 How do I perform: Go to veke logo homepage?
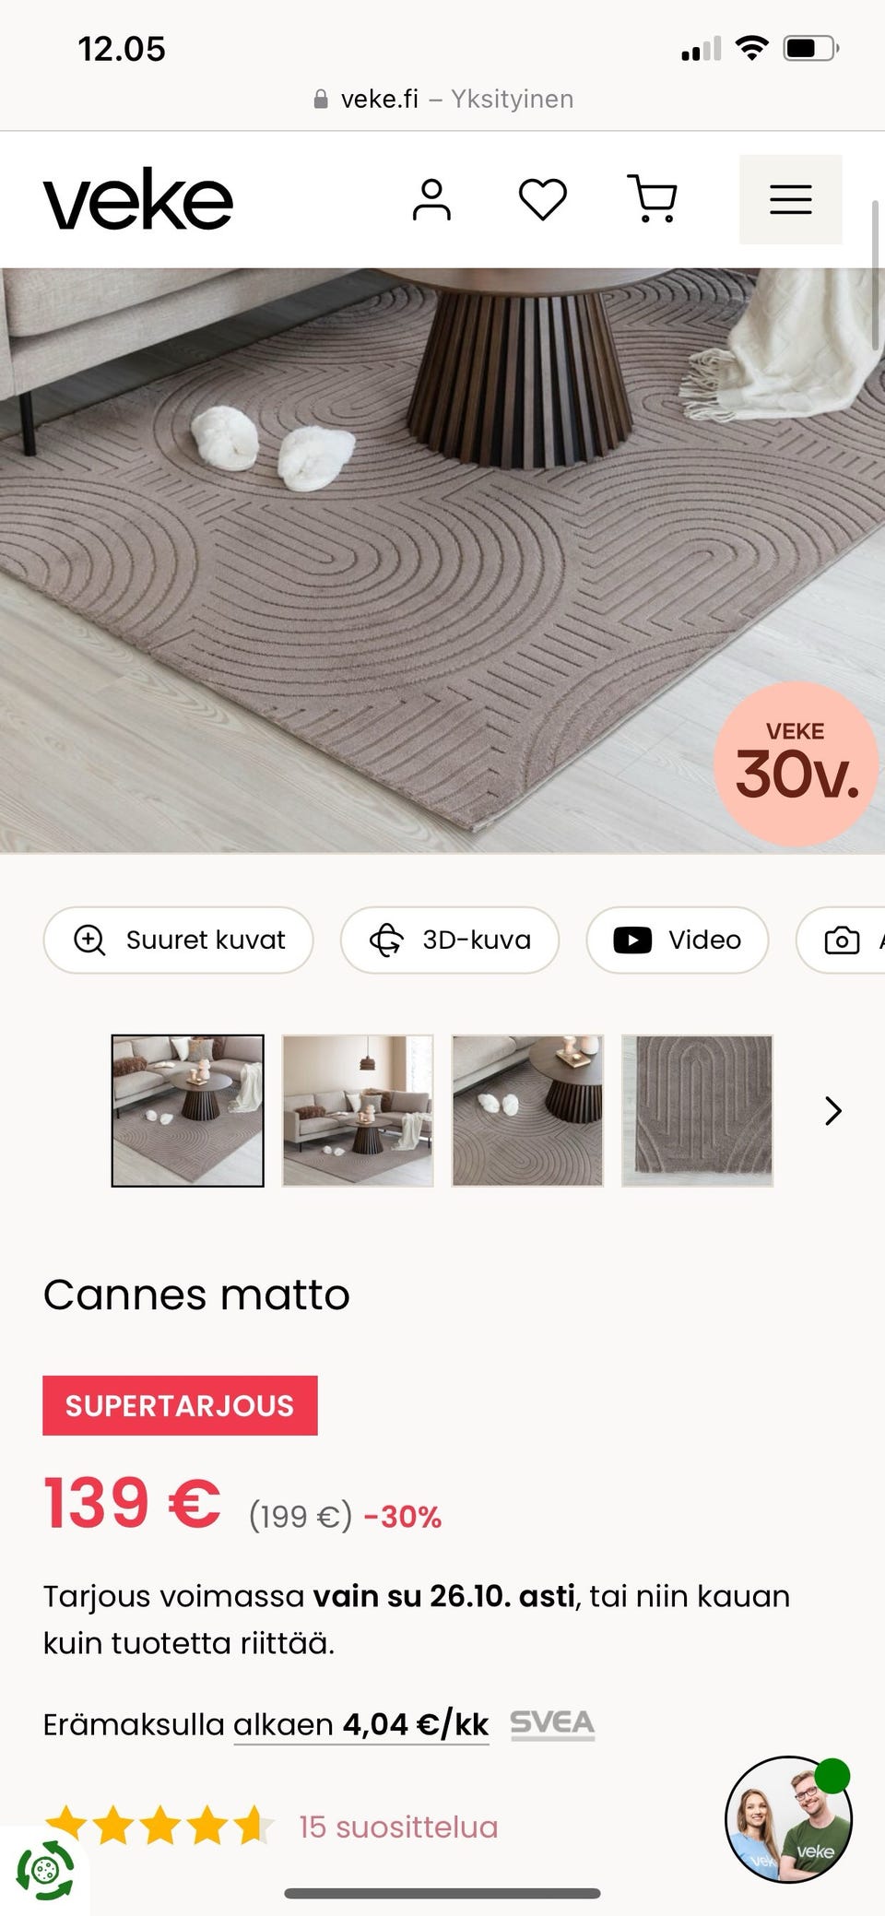pyautogui.click(x=138, y=199)
